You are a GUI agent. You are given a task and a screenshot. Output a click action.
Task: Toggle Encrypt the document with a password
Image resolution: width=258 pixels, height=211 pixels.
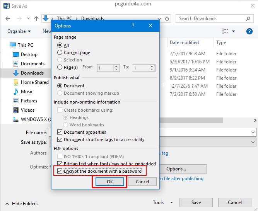coord(60,171)
